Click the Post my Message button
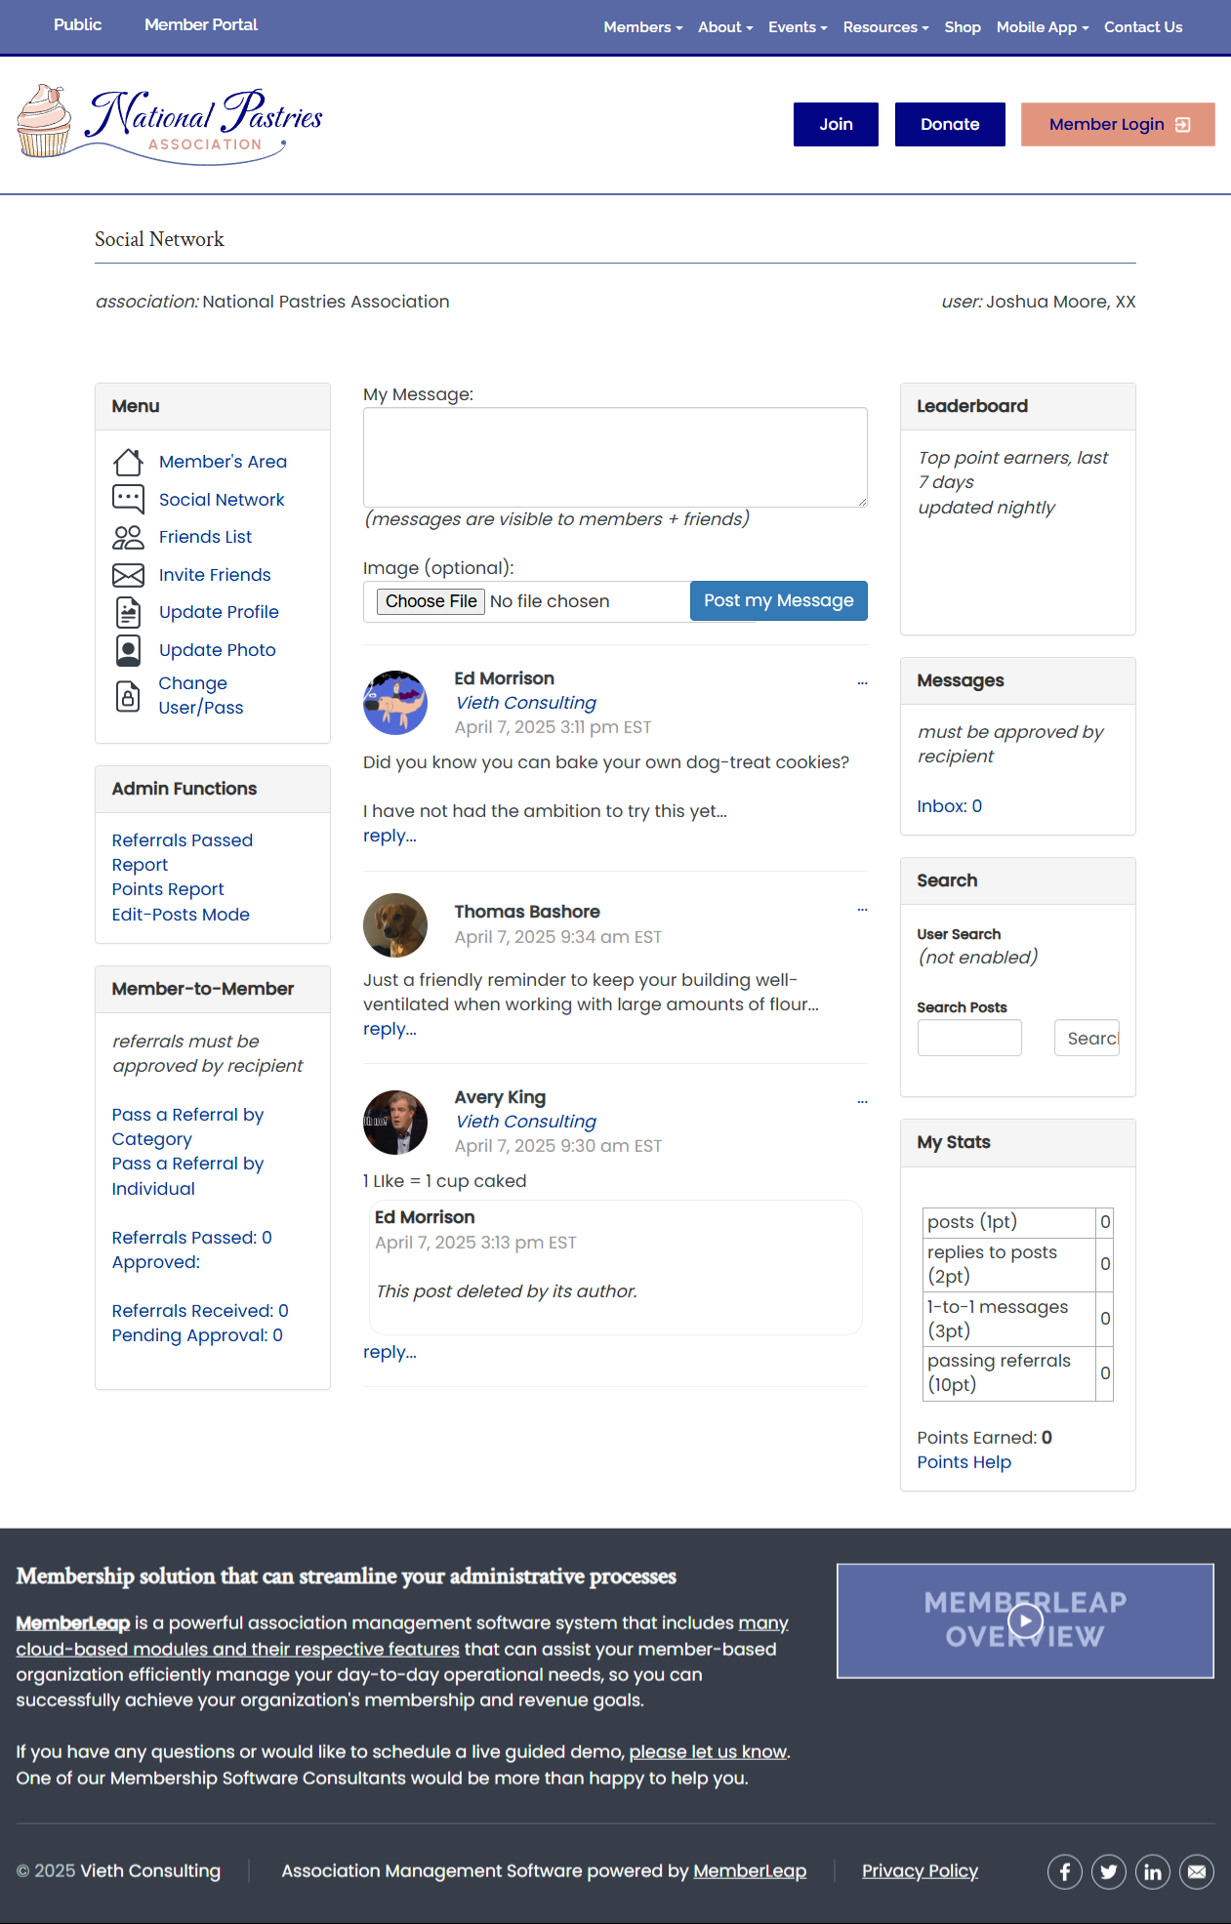The width and height of the screenshot is (1231, 1924). [x=778, y=600]
